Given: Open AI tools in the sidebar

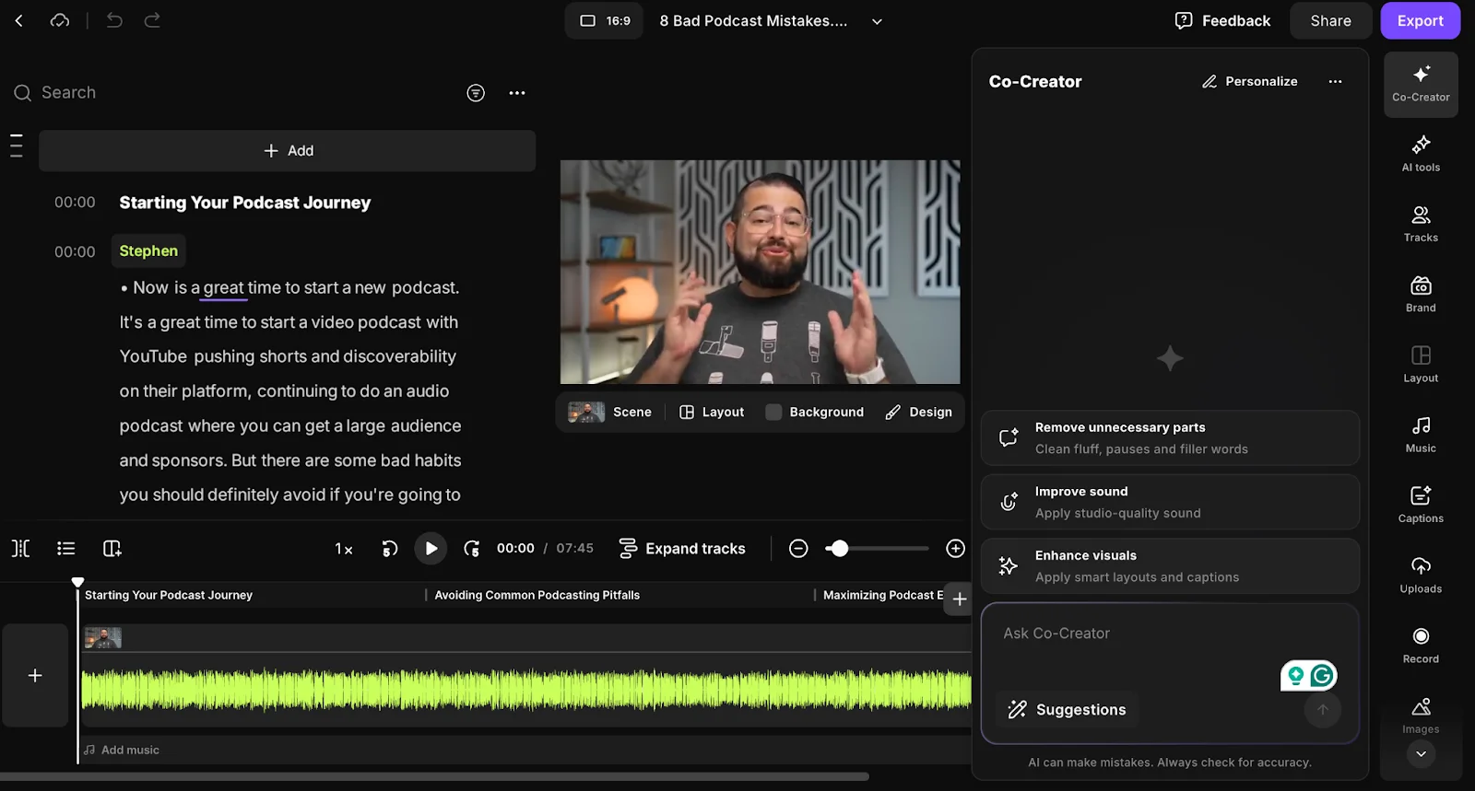Looking at the screenshot, I should tap(1421, 154).
